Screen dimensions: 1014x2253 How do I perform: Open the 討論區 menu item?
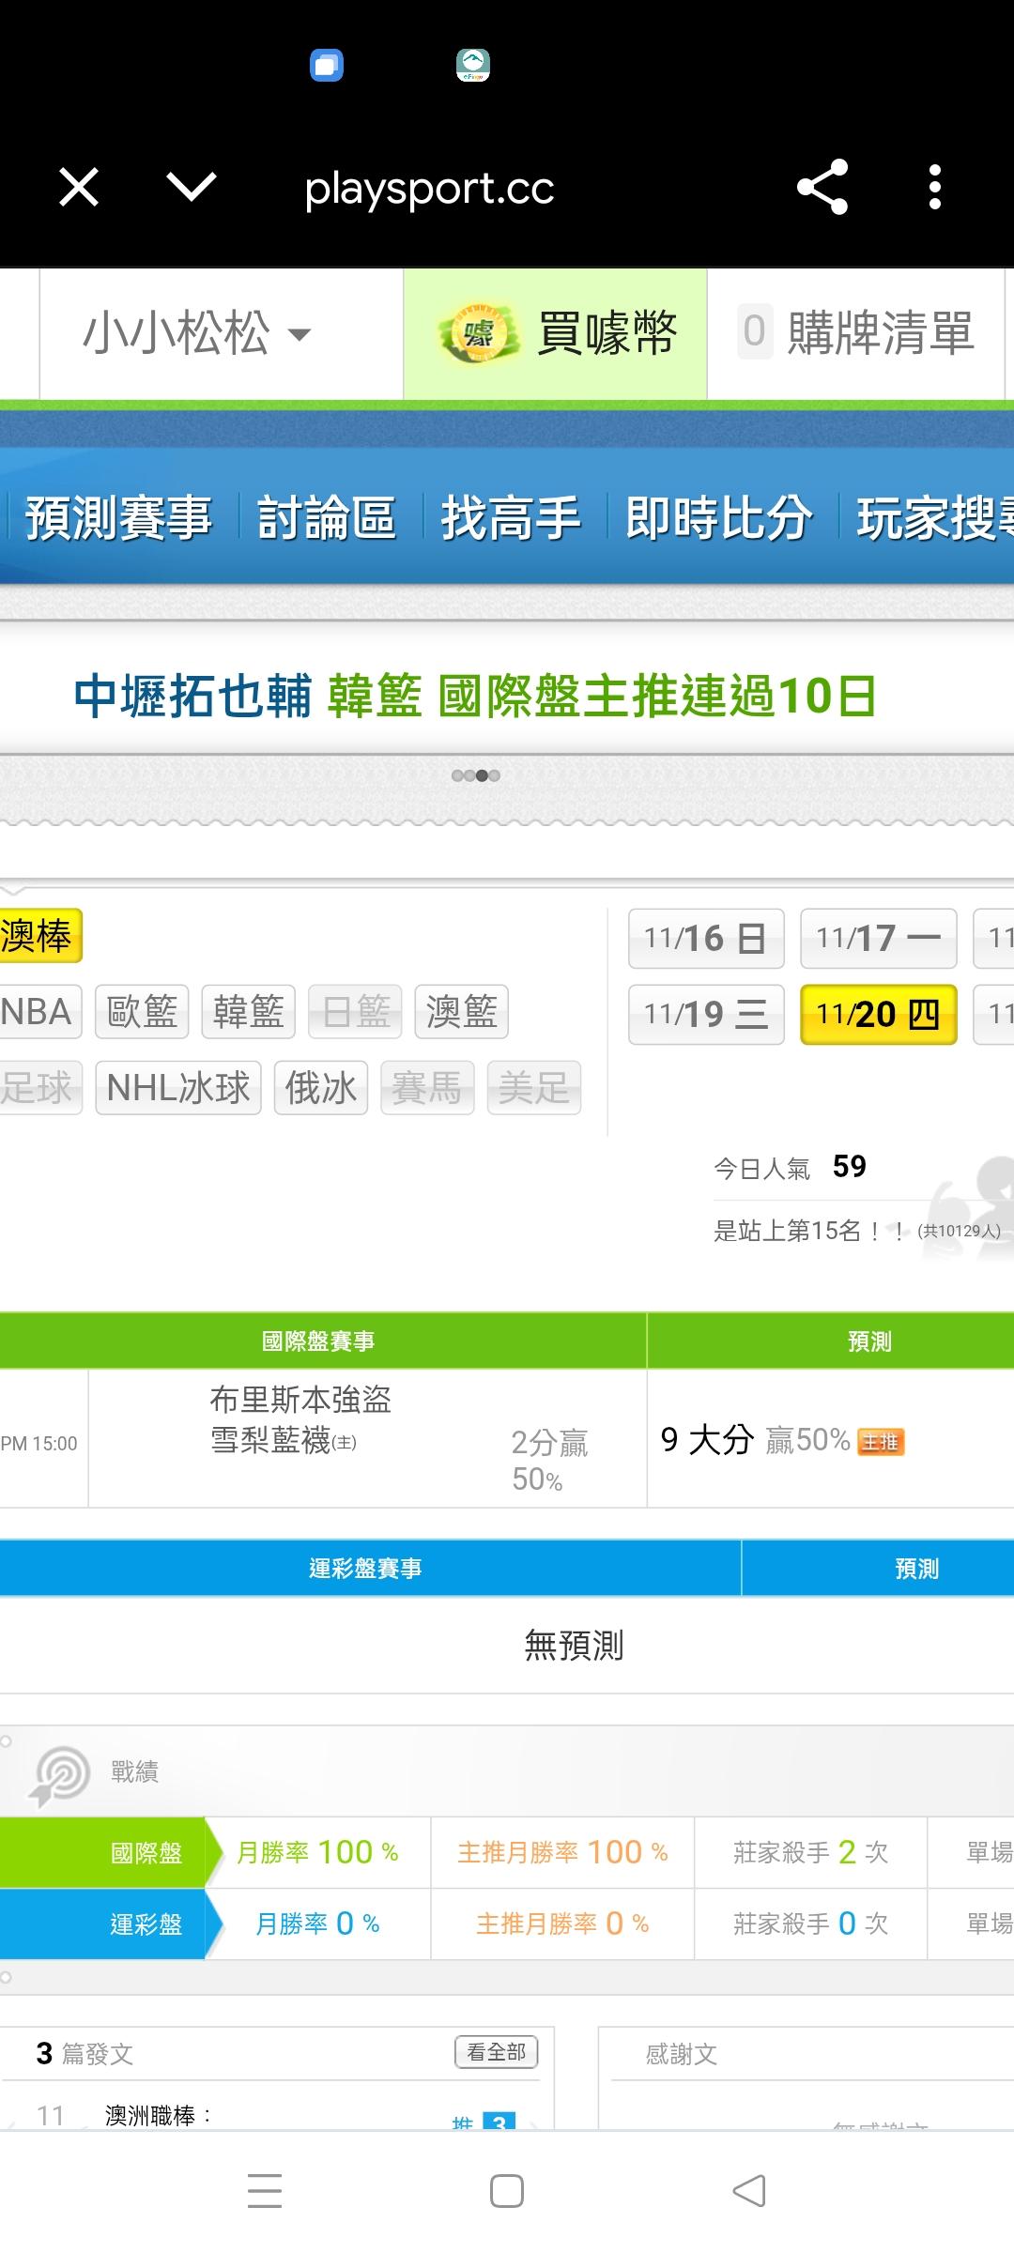[x=327, y=517]
